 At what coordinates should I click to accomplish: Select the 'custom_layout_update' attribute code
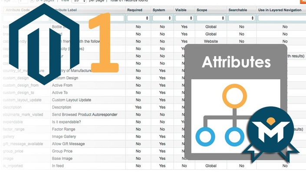(x=22, y=100)
